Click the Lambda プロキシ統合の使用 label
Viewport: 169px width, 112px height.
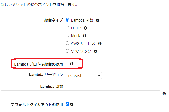39,64
